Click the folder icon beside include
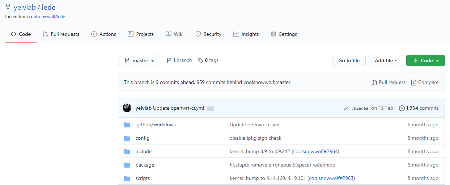 127,151
